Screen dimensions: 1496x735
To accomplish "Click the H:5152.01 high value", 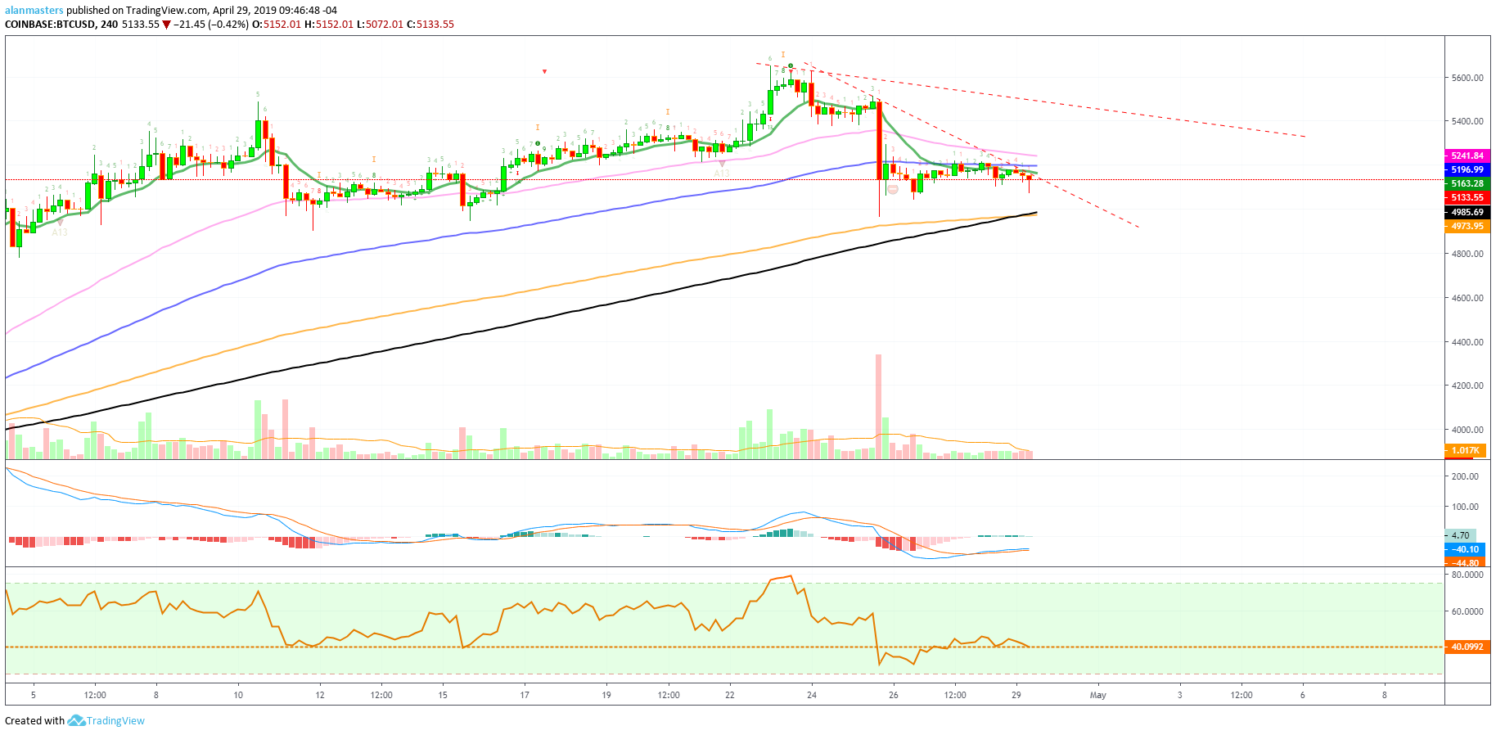I will 329,25.
